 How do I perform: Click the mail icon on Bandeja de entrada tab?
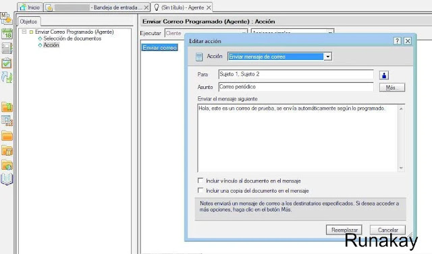(x=49, y=7)
